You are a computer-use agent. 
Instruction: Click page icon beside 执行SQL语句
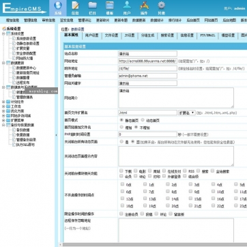pos(14,145)
